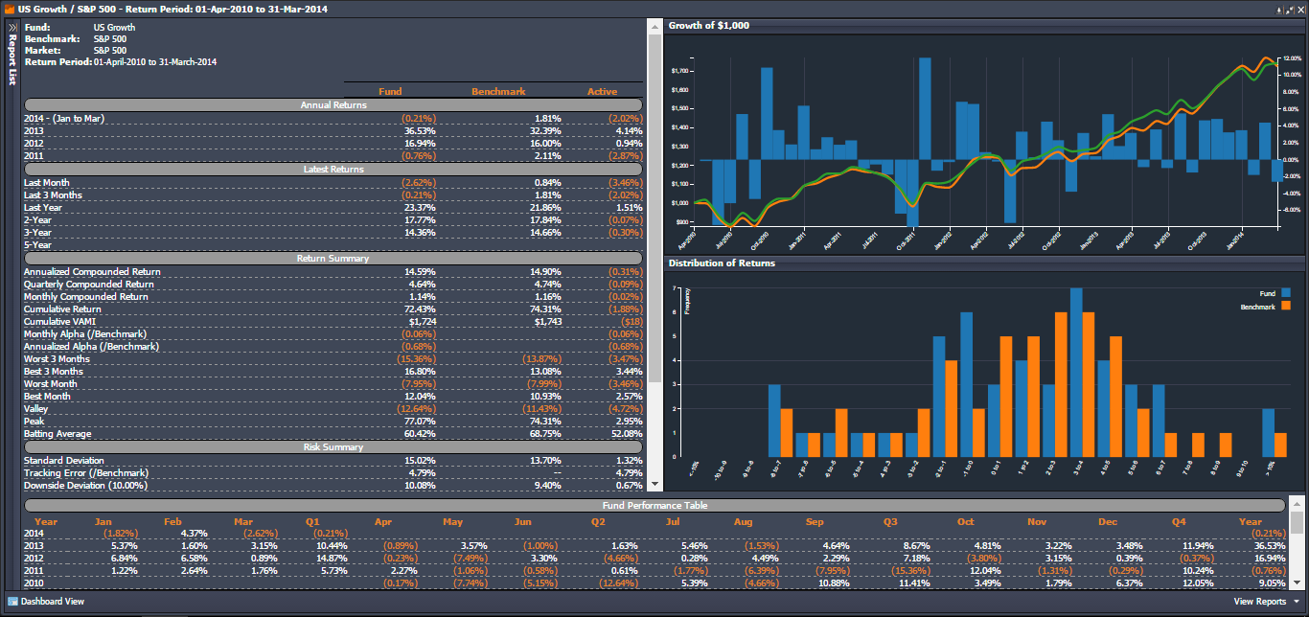1309x617 pixels.
Task: Click down arrow of performance table scrollbar
Action: click(1297, 583)
